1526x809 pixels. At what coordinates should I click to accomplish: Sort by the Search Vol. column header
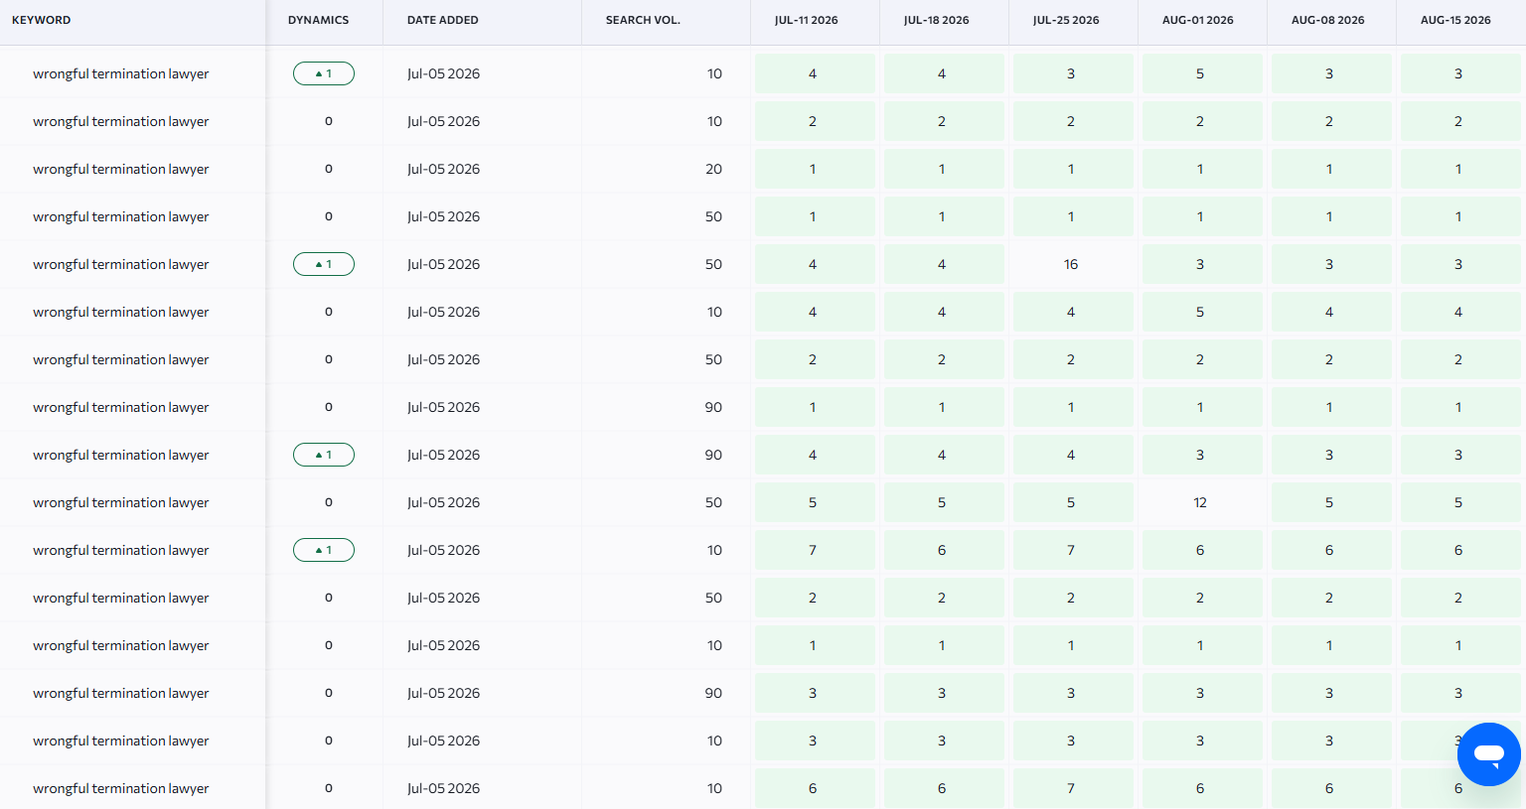[643, 20]
